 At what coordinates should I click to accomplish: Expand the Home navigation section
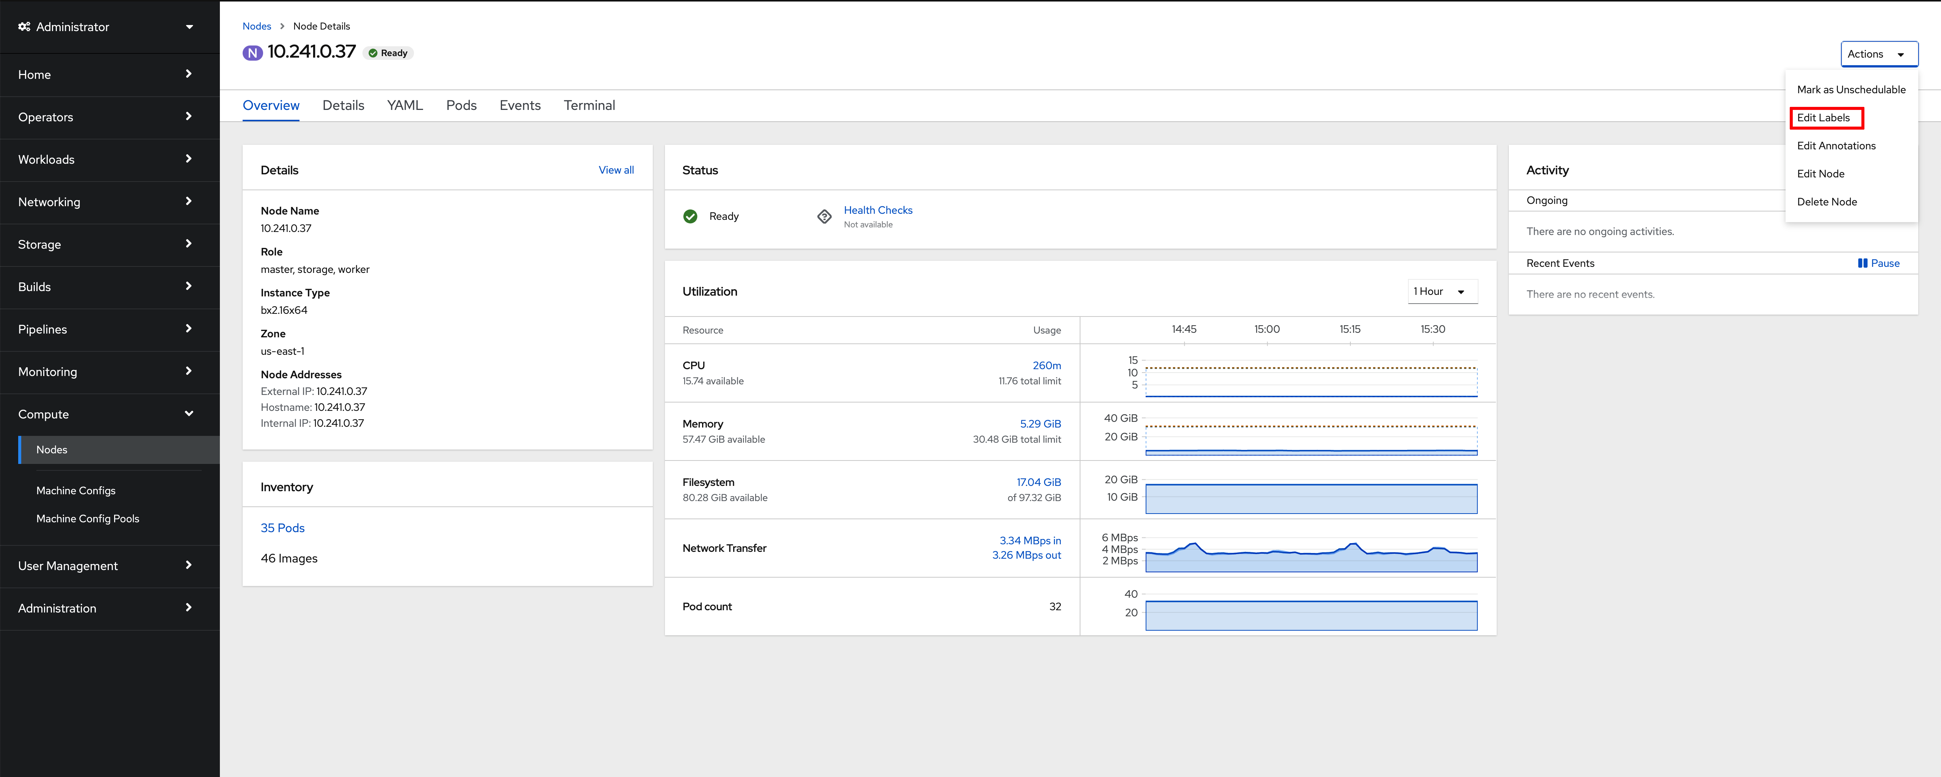click(110, 75)
